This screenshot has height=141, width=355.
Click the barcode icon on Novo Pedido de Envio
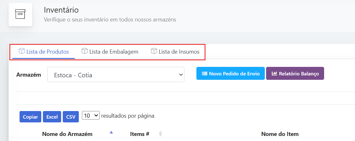pos(205,73)
